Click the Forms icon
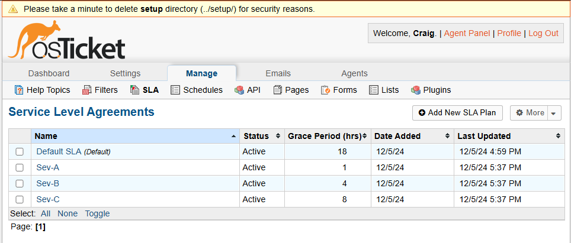Screen dimensions: 571x243 pyautogui.click(x=325, y=90)
